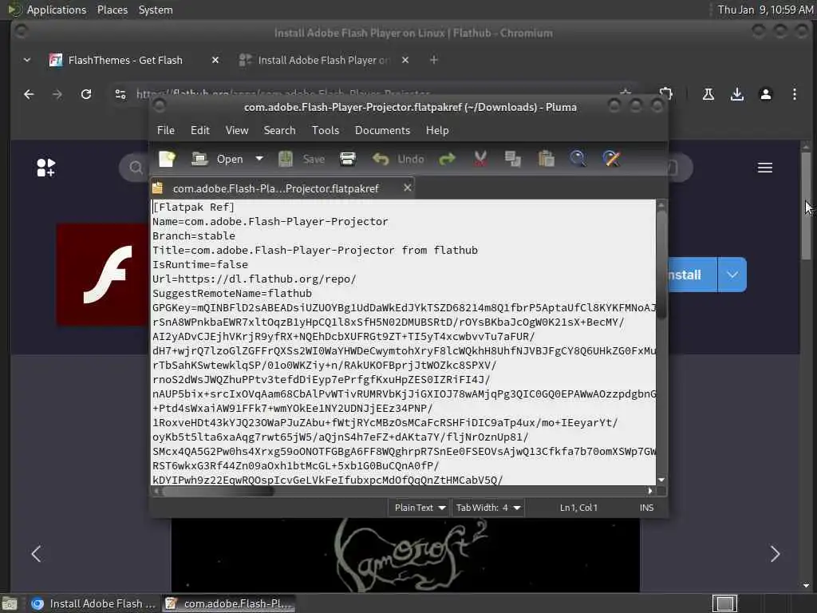The image size is (817, 613).
Task: Reload the Chromium page
Action: click(86, 94)
